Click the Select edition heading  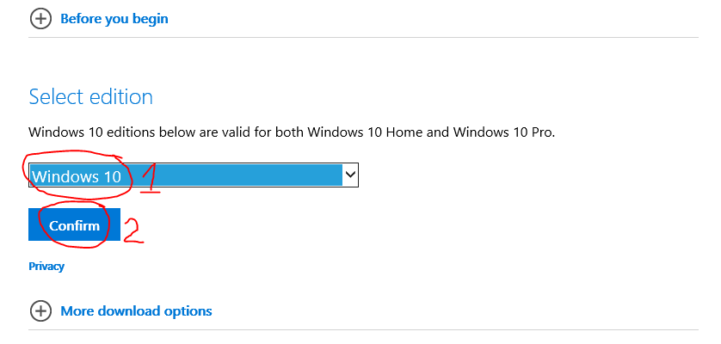(90, 97)
